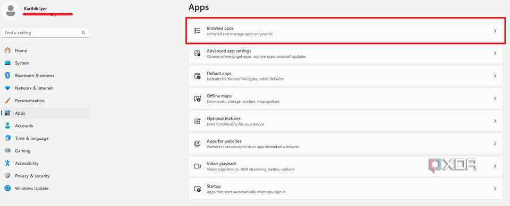
Task: Go to Windows Update
Action: 45,189
